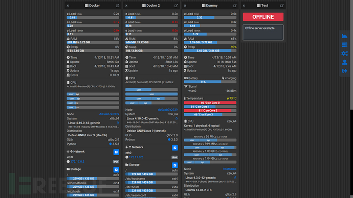Click the Storage folder icon in Docker panel
Viewport: 353px width, 198px height.
68,169
